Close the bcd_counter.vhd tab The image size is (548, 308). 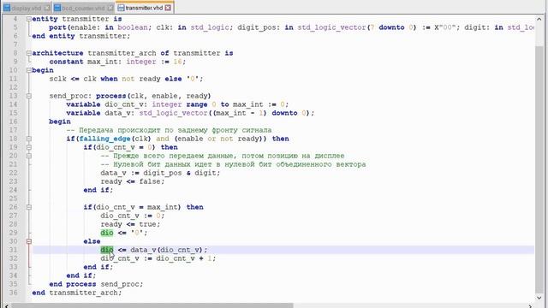110,8
